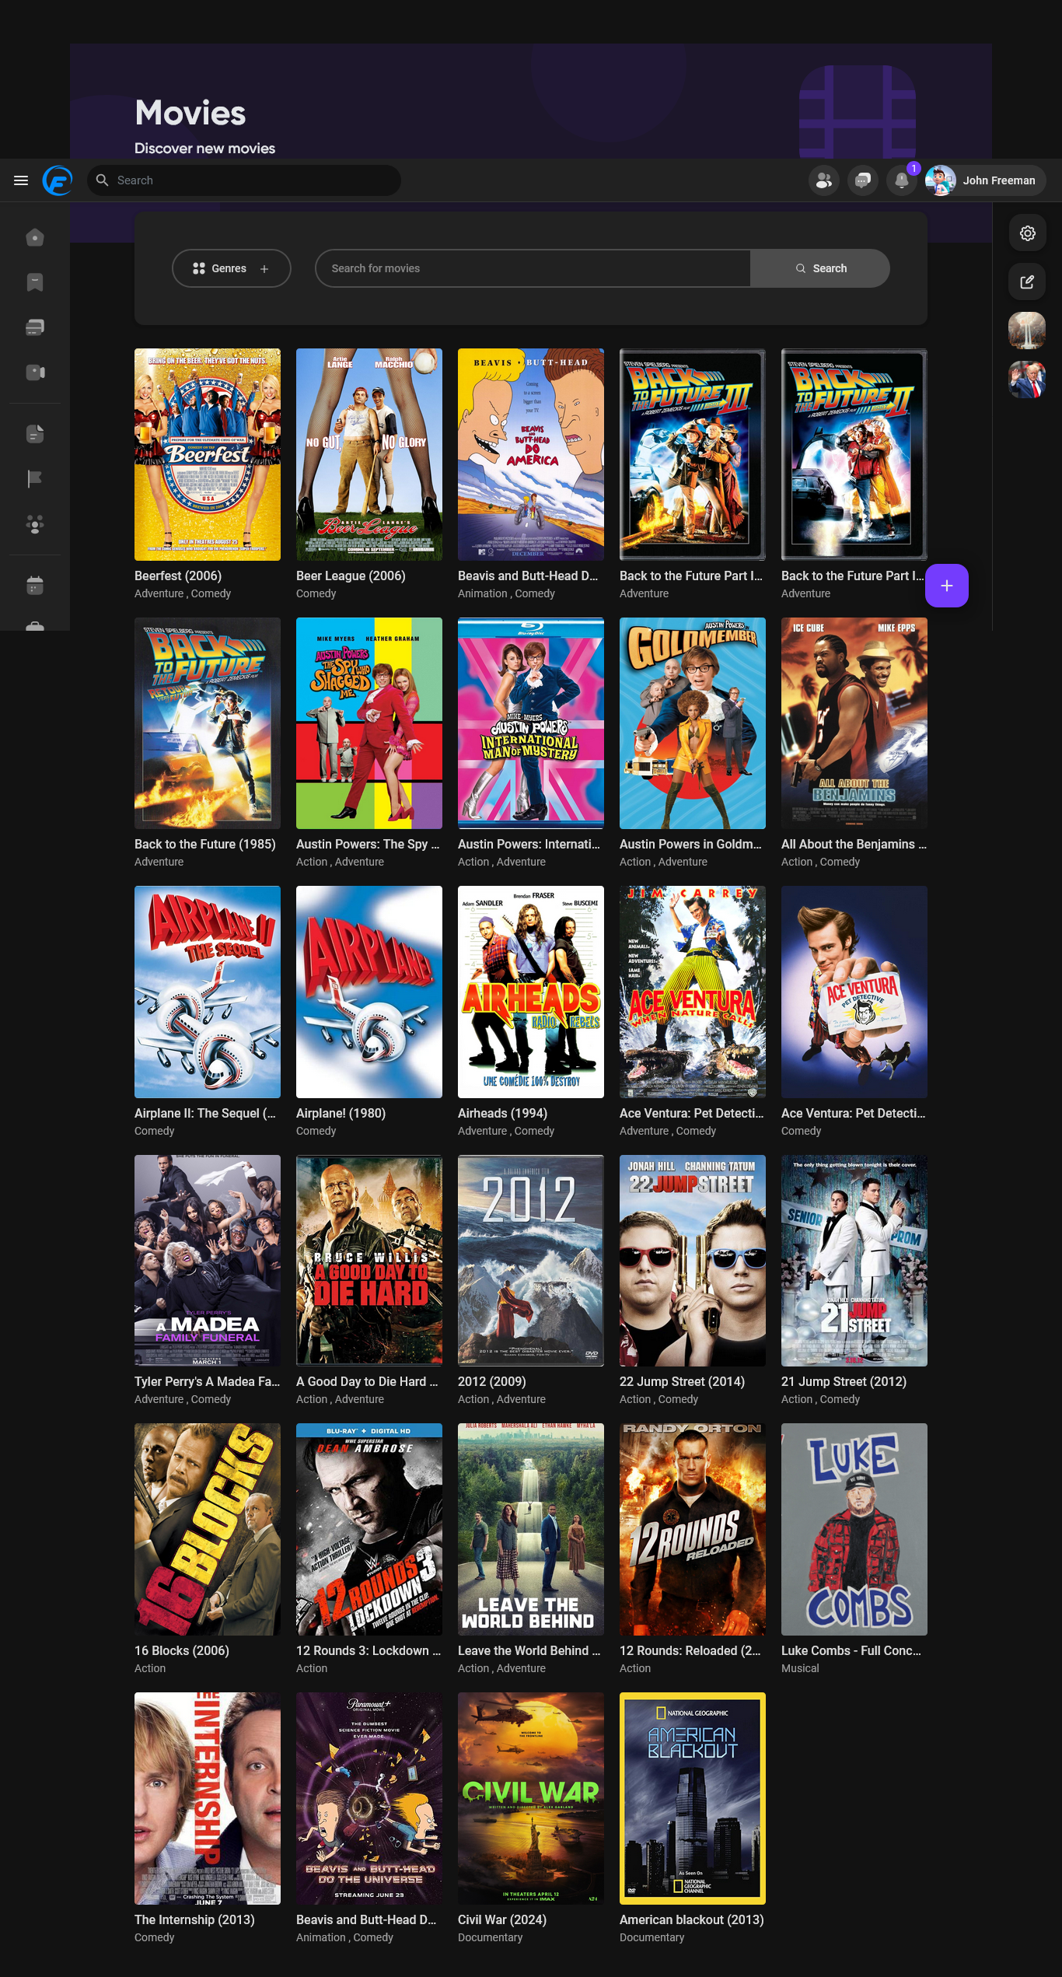Open the Back to the Future Part III poster

693,454
